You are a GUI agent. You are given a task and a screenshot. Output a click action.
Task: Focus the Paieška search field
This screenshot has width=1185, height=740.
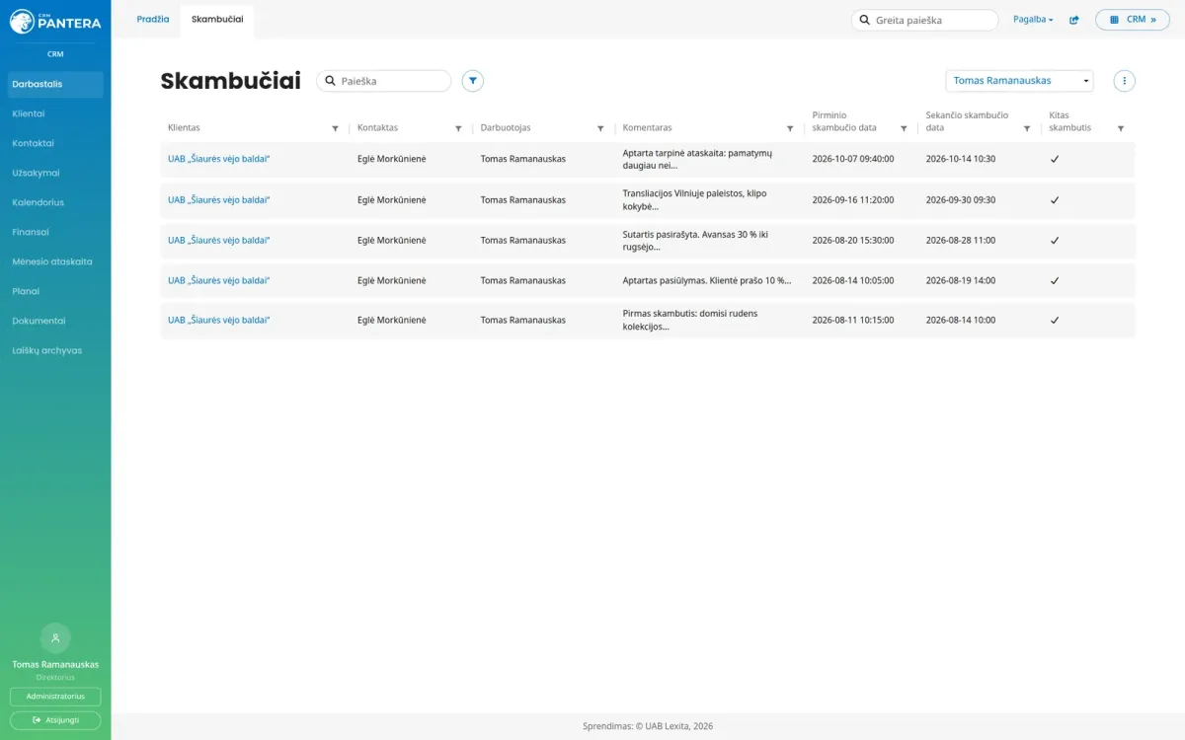pyautogui.click(x=384, y=81)
